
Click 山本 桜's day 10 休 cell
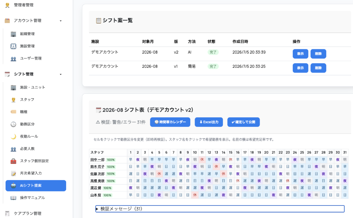(x=195, y=195)
